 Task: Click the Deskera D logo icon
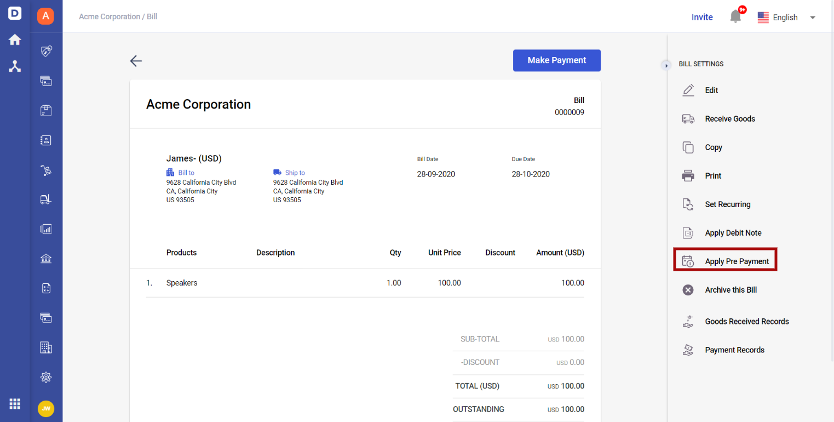pyautogui.click(x=15, y=14)
